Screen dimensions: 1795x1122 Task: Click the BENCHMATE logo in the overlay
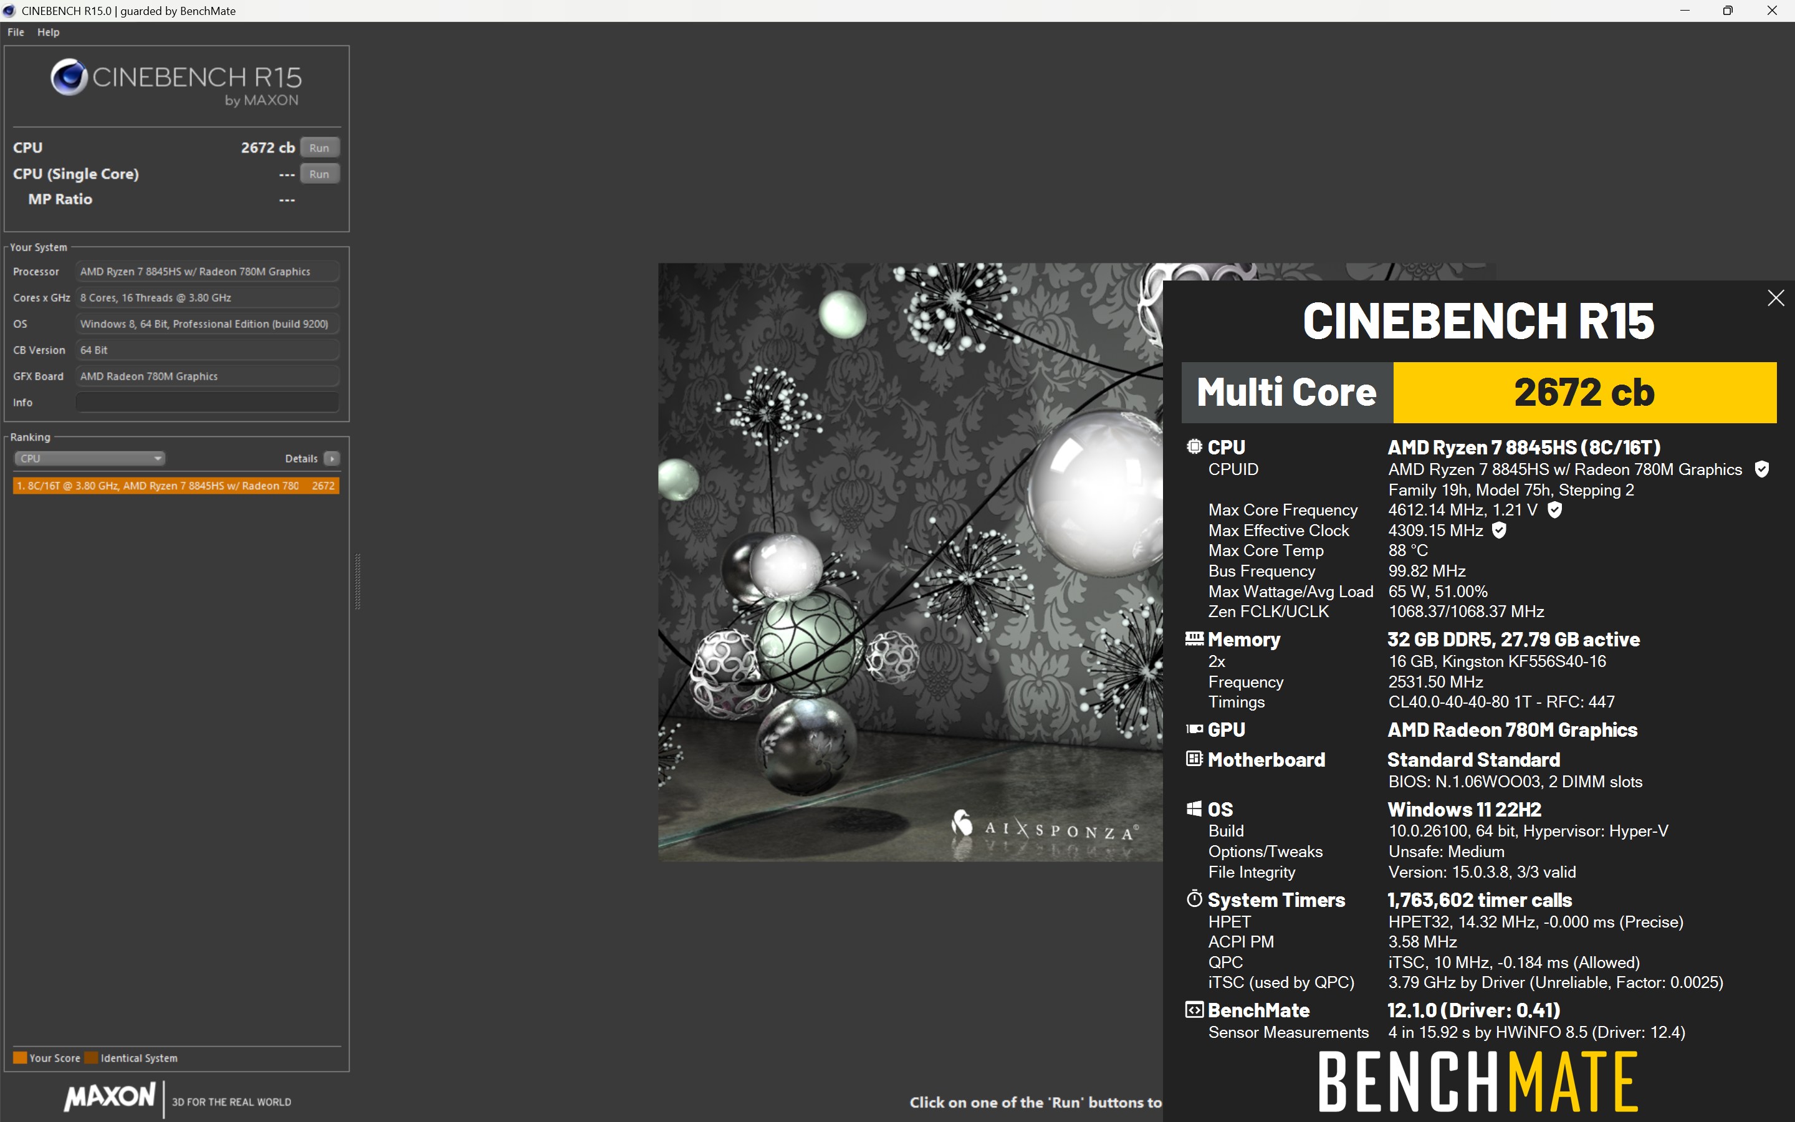1478,1082
